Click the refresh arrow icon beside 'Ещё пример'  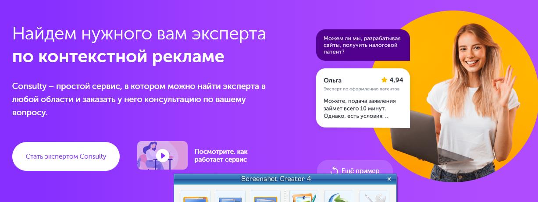(x=335, y=170)
